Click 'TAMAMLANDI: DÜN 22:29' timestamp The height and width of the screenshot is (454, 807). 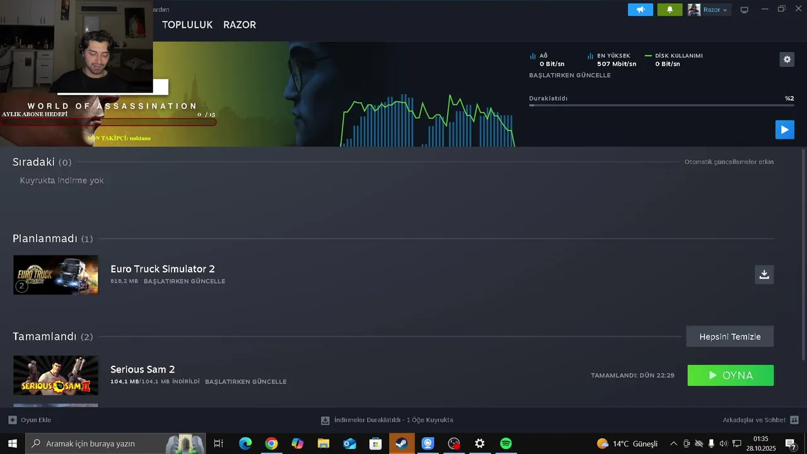tap(632, 375)
